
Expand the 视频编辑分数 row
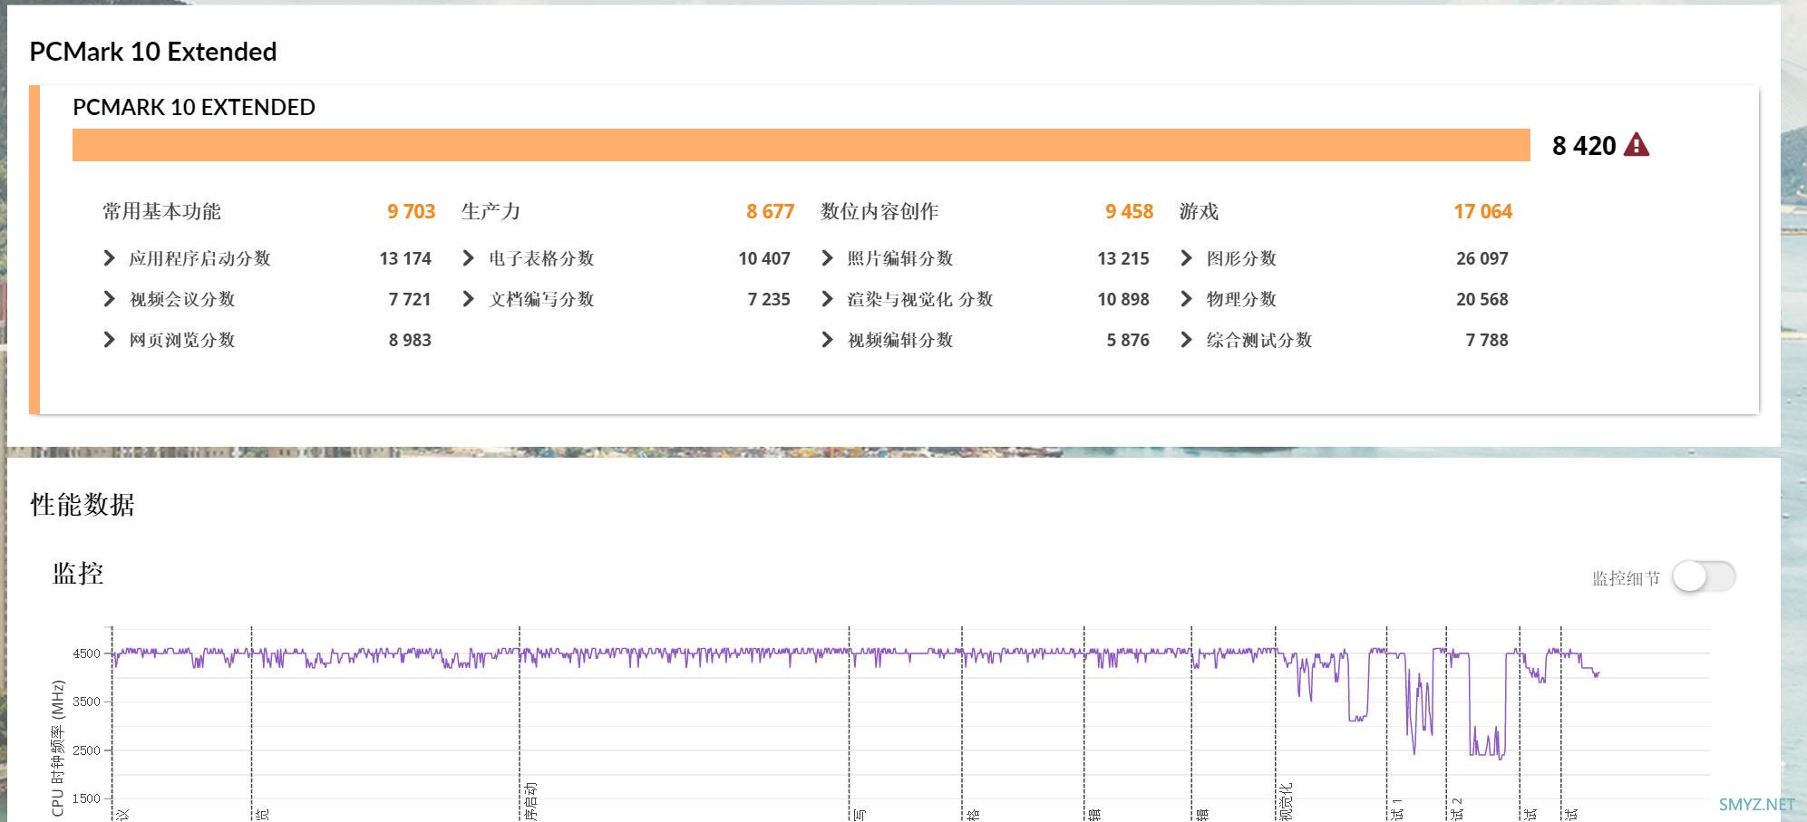click(x=828, y=340)
